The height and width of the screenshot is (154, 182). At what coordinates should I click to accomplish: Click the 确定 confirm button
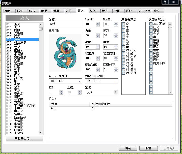pyautogui.click(x=128, y=148)
